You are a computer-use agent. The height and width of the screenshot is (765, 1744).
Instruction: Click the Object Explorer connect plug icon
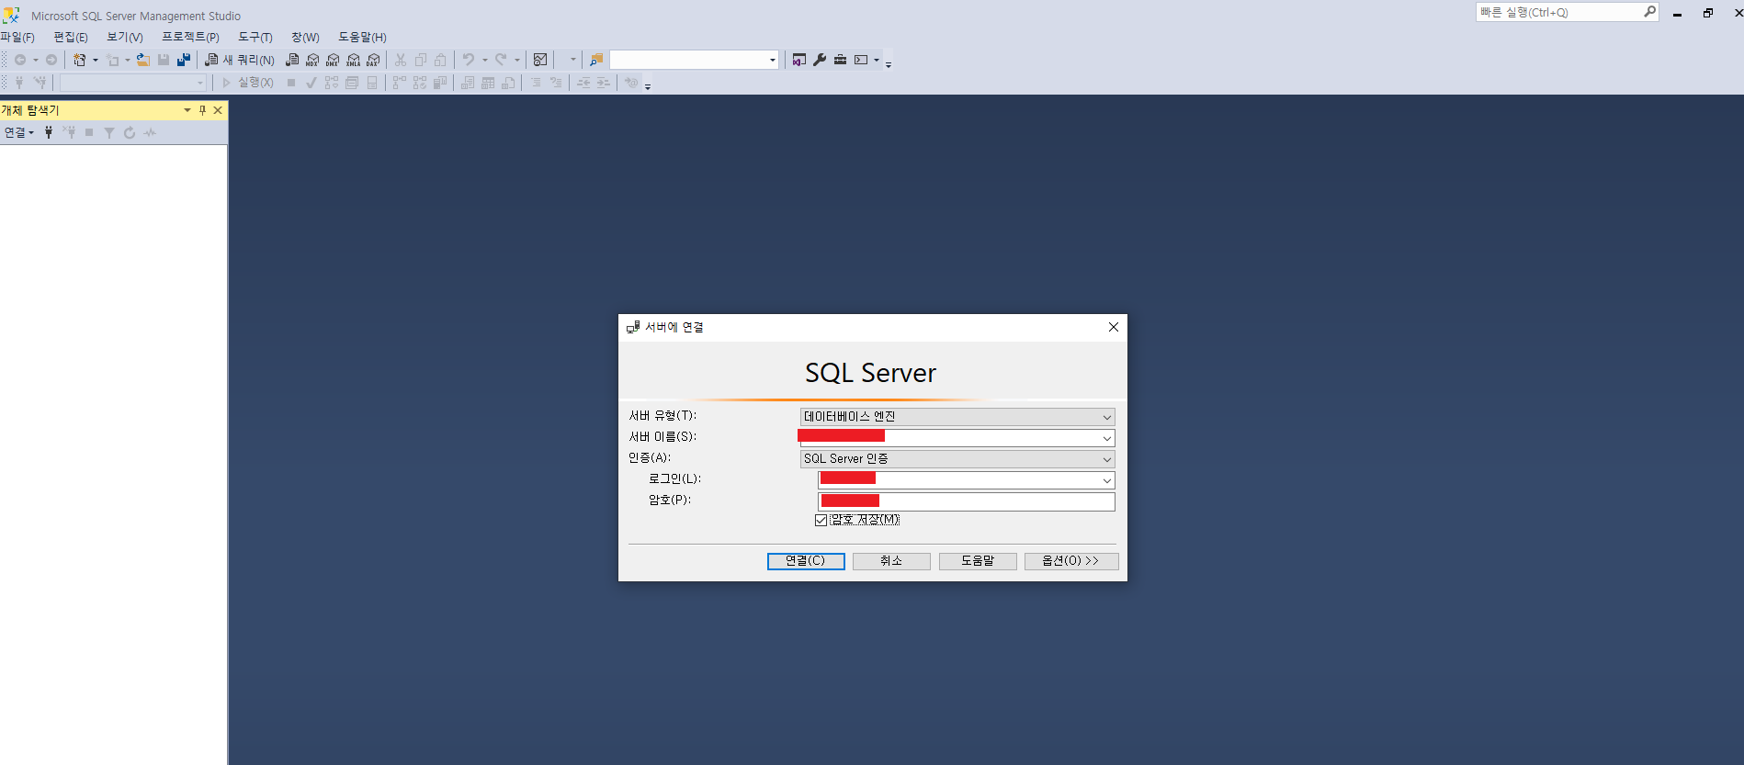[49, 132]
